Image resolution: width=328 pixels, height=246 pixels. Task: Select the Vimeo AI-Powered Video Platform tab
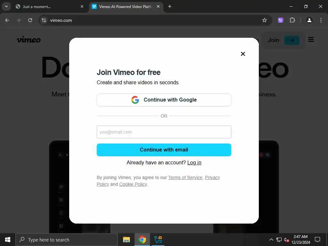coord(126,7)
